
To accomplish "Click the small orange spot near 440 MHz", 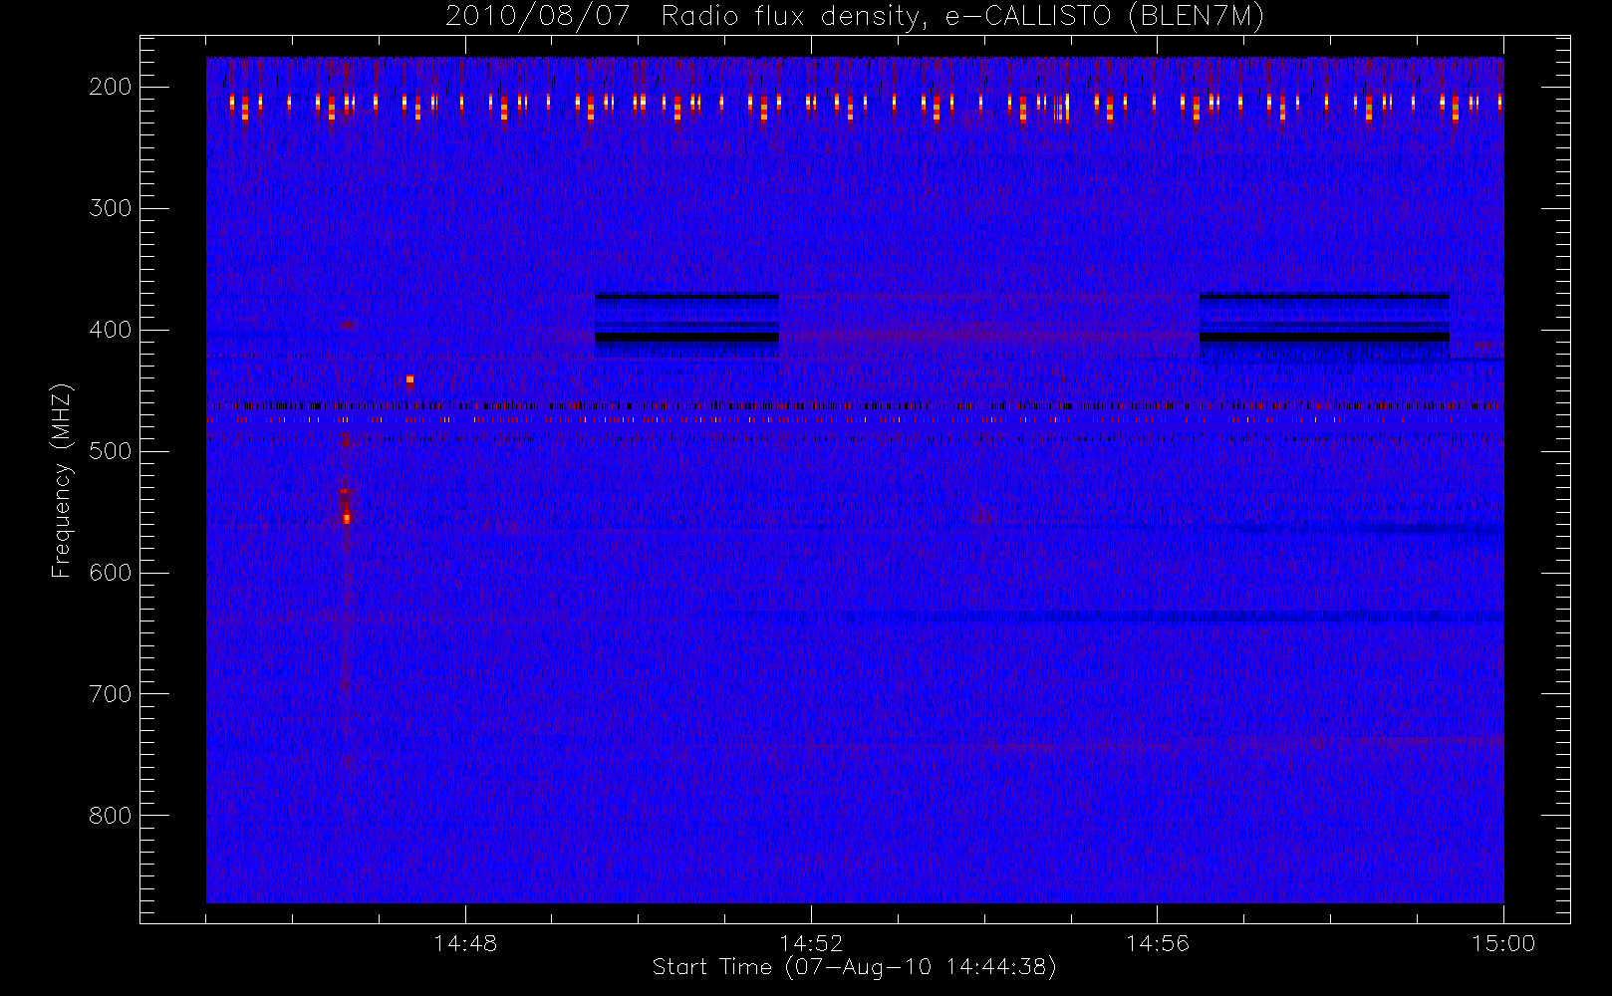I will (409, 380).
